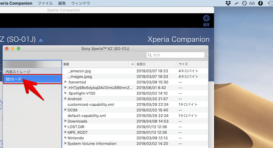Expand the Android folder
The height and width of the screenshot is (148, 273).
[66, 99]
